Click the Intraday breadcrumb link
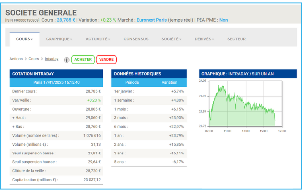The width and height of the screenshot is (302, 192). coord(51,59)
